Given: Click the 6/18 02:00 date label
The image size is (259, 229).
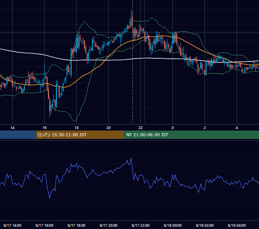Looking at the screenshot, I should [x=205, y=225].
